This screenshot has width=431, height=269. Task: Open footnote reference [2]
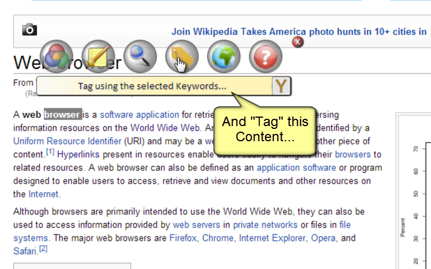pyautogui.click(x=43, y=248)
